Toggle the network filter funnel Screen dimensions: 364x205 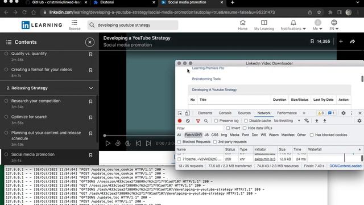(198, 121)
